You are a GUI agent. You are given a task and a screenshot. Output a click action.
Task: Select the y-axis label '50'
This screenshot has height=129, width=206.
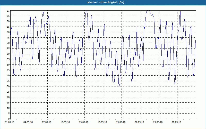(x=8, y=65)
